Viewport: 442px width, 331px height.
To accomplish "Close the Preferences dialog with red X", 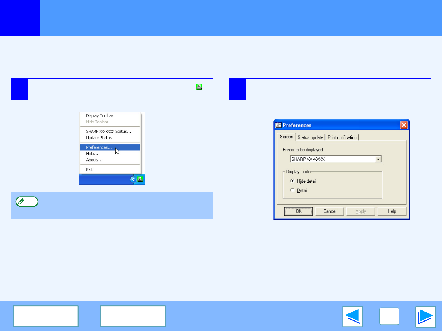I will pyautogui.click(x=404, y=125).
